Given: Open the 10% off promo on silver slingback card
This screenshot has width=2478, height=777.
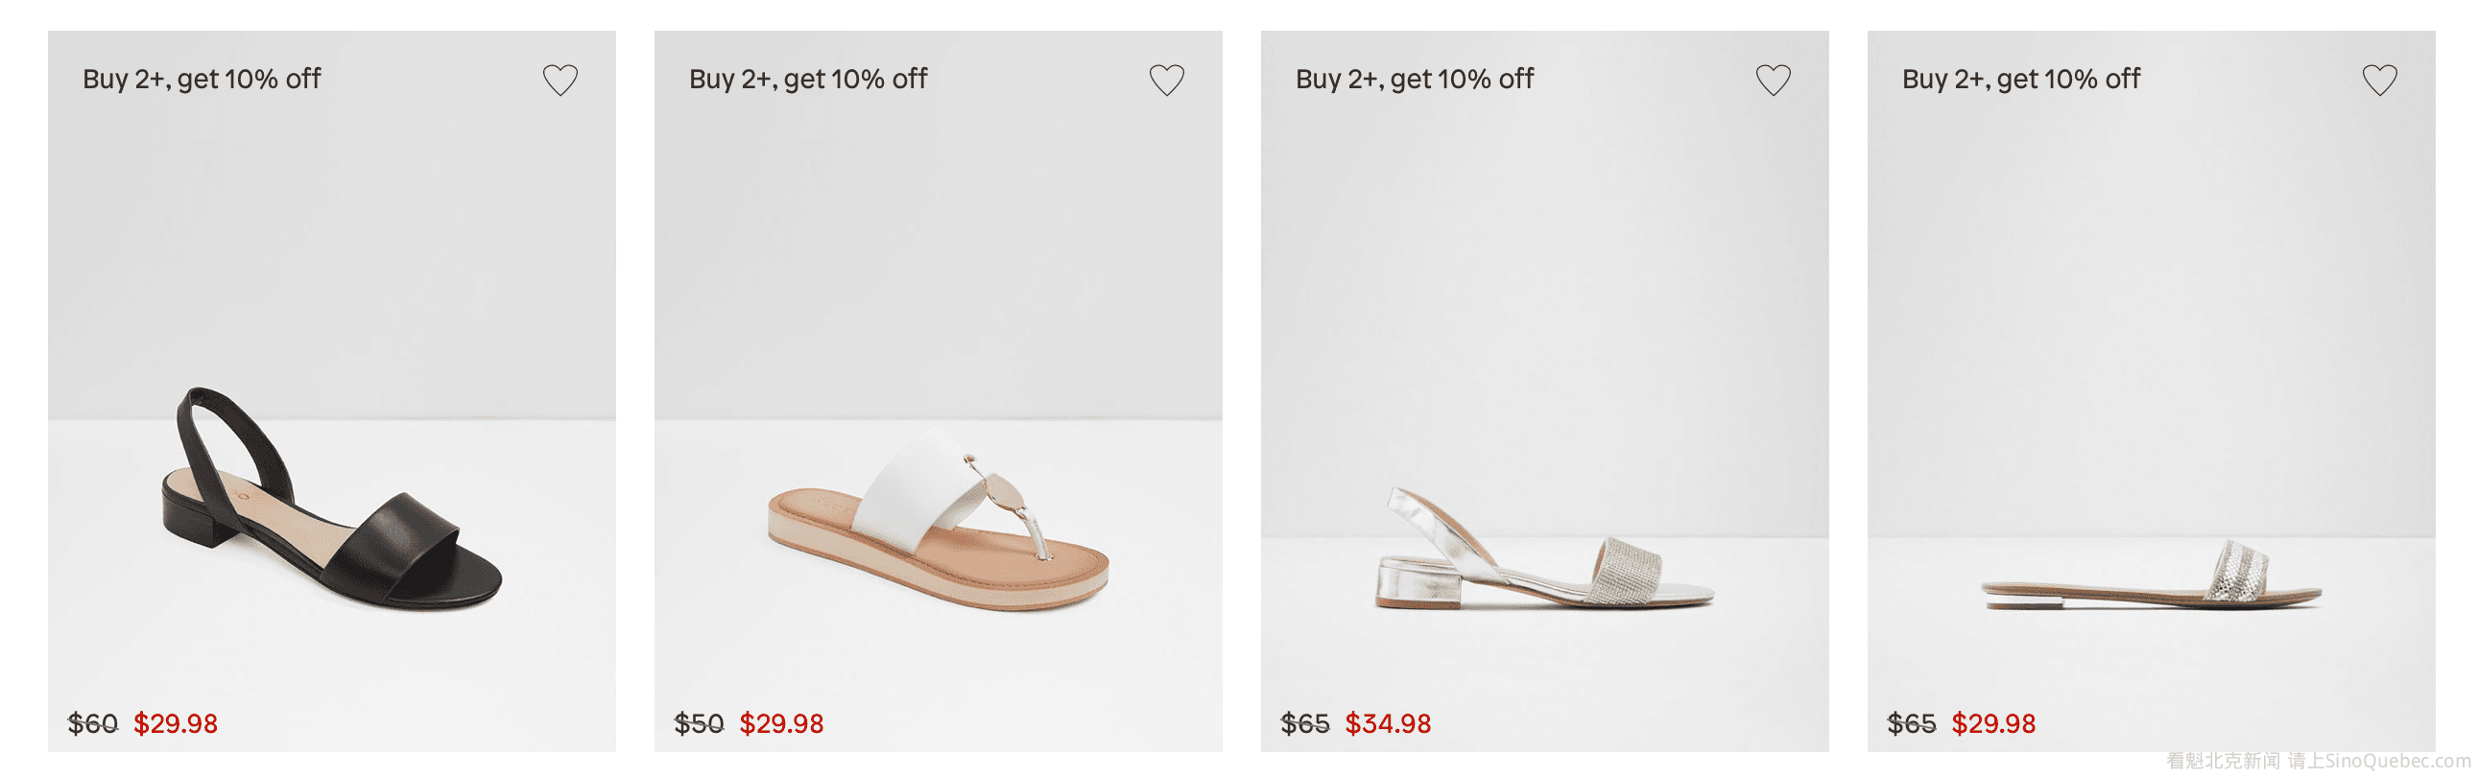Looking at the screenshot, I should coord(1414,79).
